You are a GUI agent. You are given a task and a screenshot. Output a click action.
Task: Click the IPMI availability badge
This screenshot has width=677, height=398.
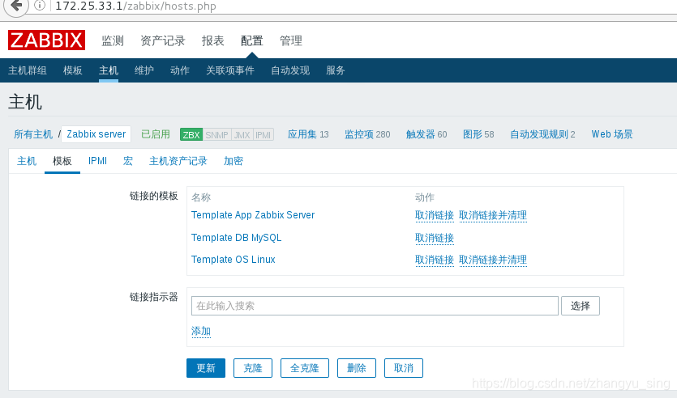pyautogui.click(x=263, y=135)
